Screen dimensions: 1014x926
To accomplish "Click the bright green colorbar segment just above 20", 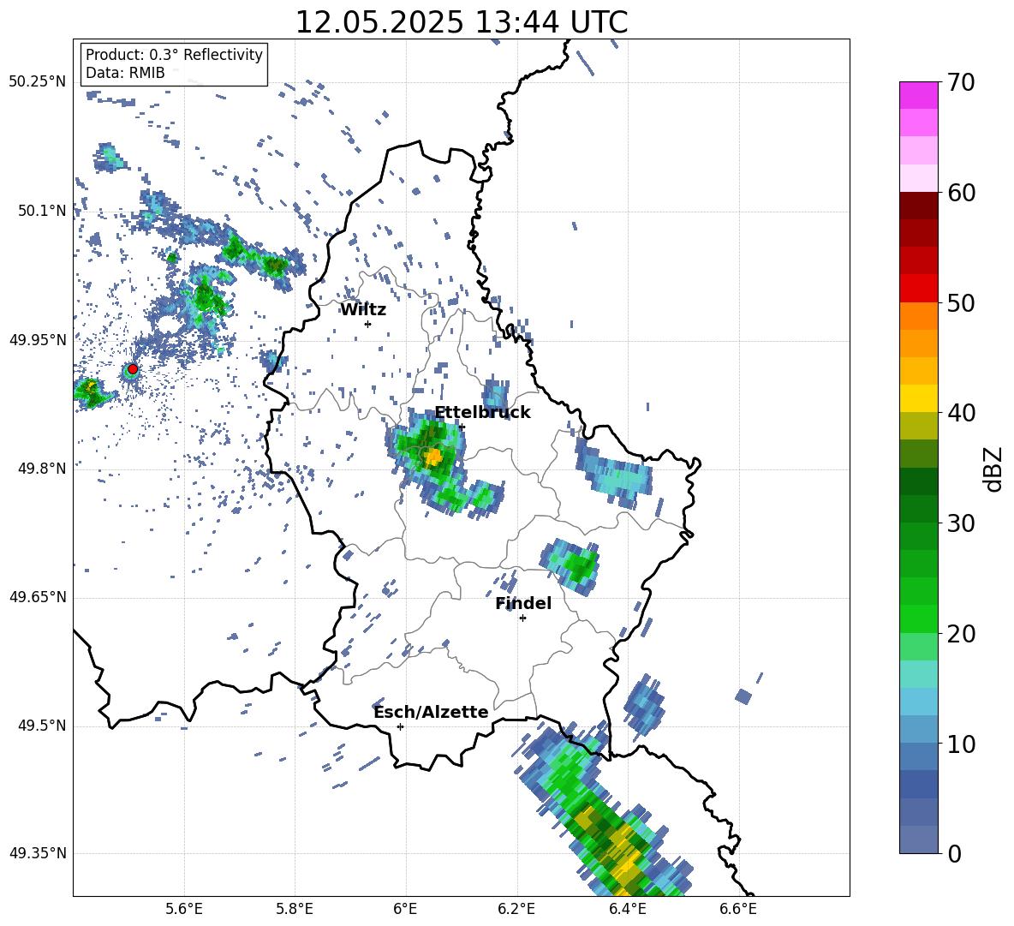I will point(918,618).
